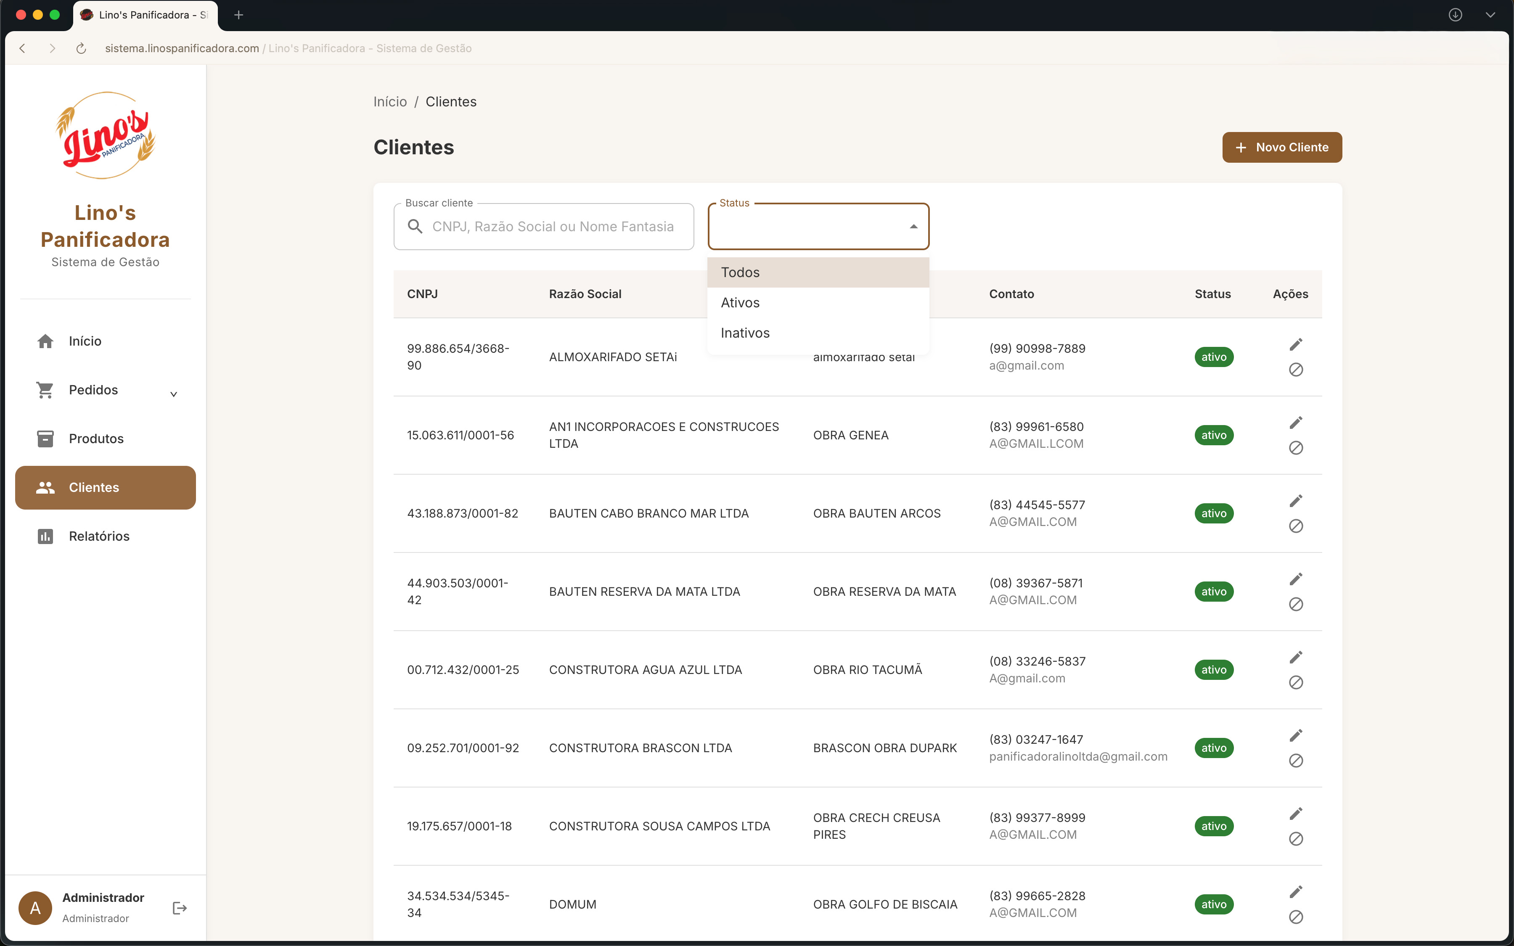Click the Clientes breadcrumb text
This screenshot has width=1514, height=946.
pos(451,101)
